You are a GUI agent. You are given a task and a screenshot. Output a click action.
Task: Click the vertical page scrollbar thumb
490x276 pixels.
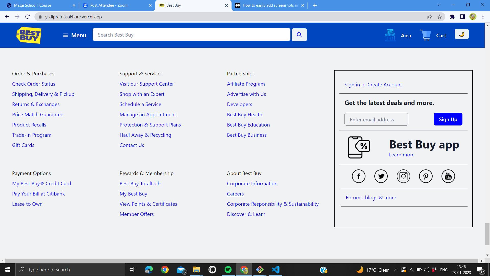487,234
